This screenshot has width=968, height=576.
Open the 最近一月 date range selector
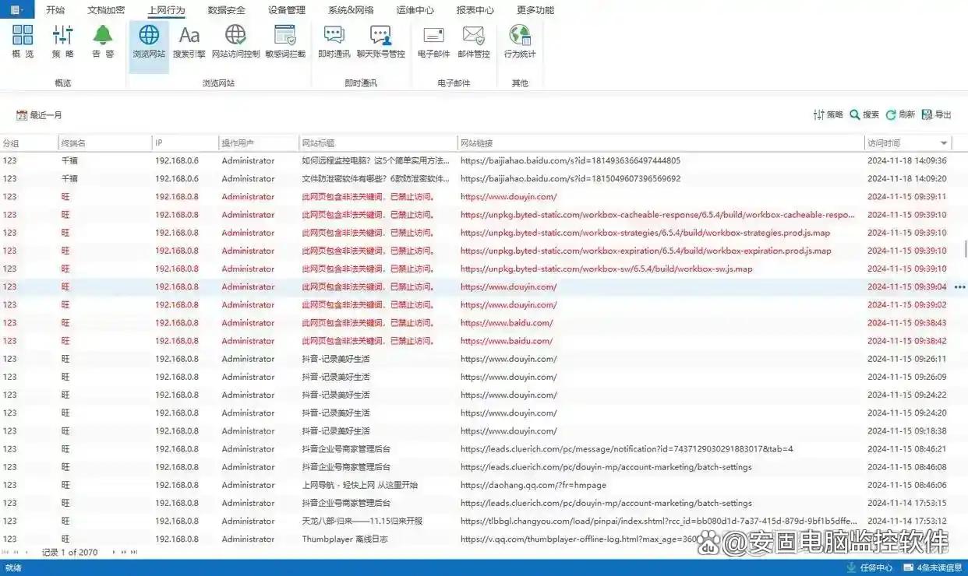coord(39,115)
